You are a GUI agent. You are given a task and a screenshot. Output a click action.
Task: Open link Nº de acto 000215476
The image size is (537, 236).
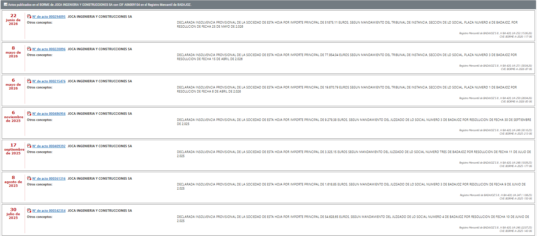click(x=49, y=81)
